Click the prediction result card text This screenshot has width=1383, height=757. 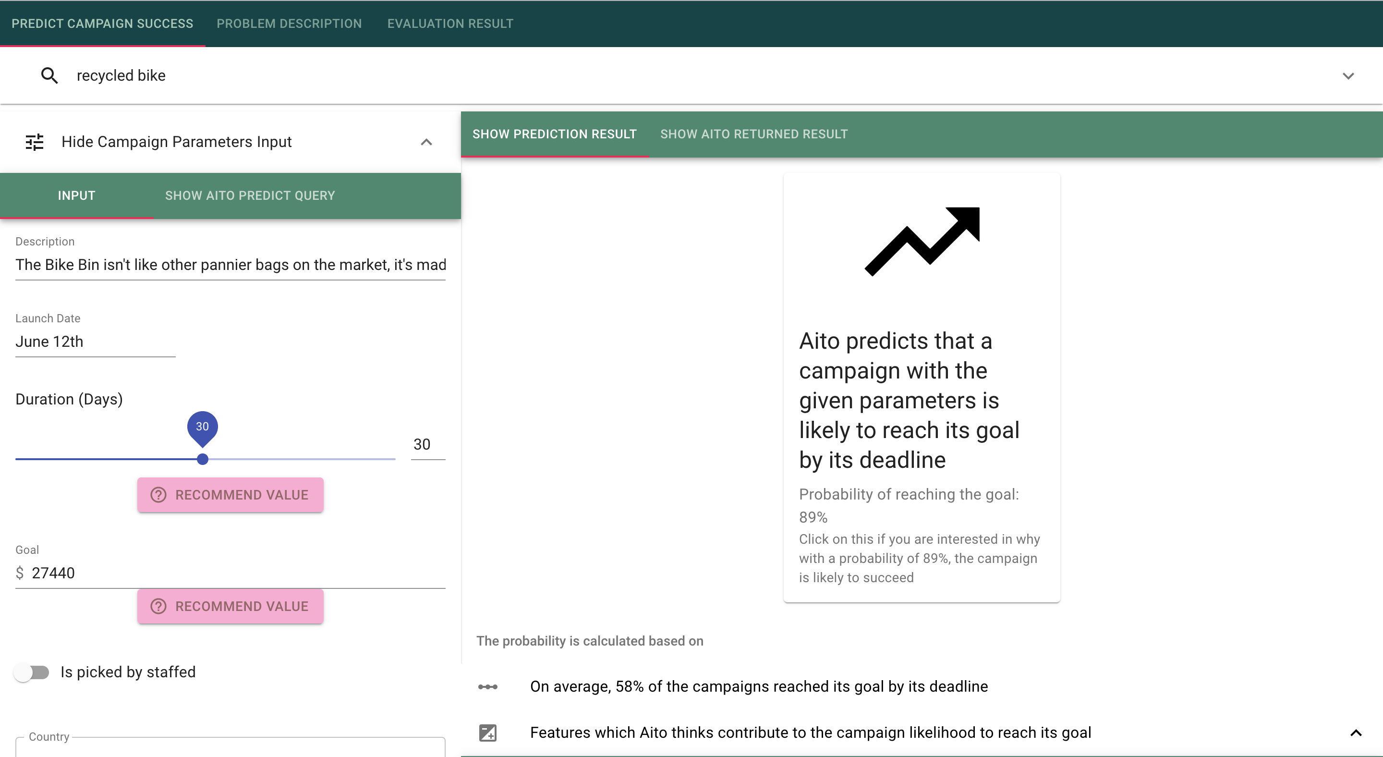tap(909, 401)
